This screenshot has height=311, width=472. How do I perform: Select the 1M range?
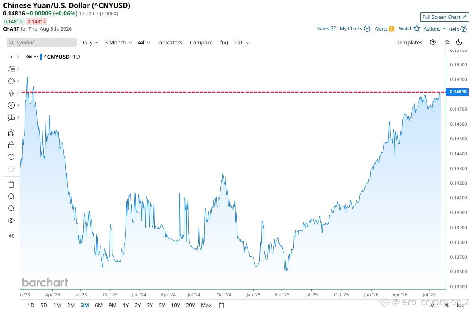[x=57, y=305]
